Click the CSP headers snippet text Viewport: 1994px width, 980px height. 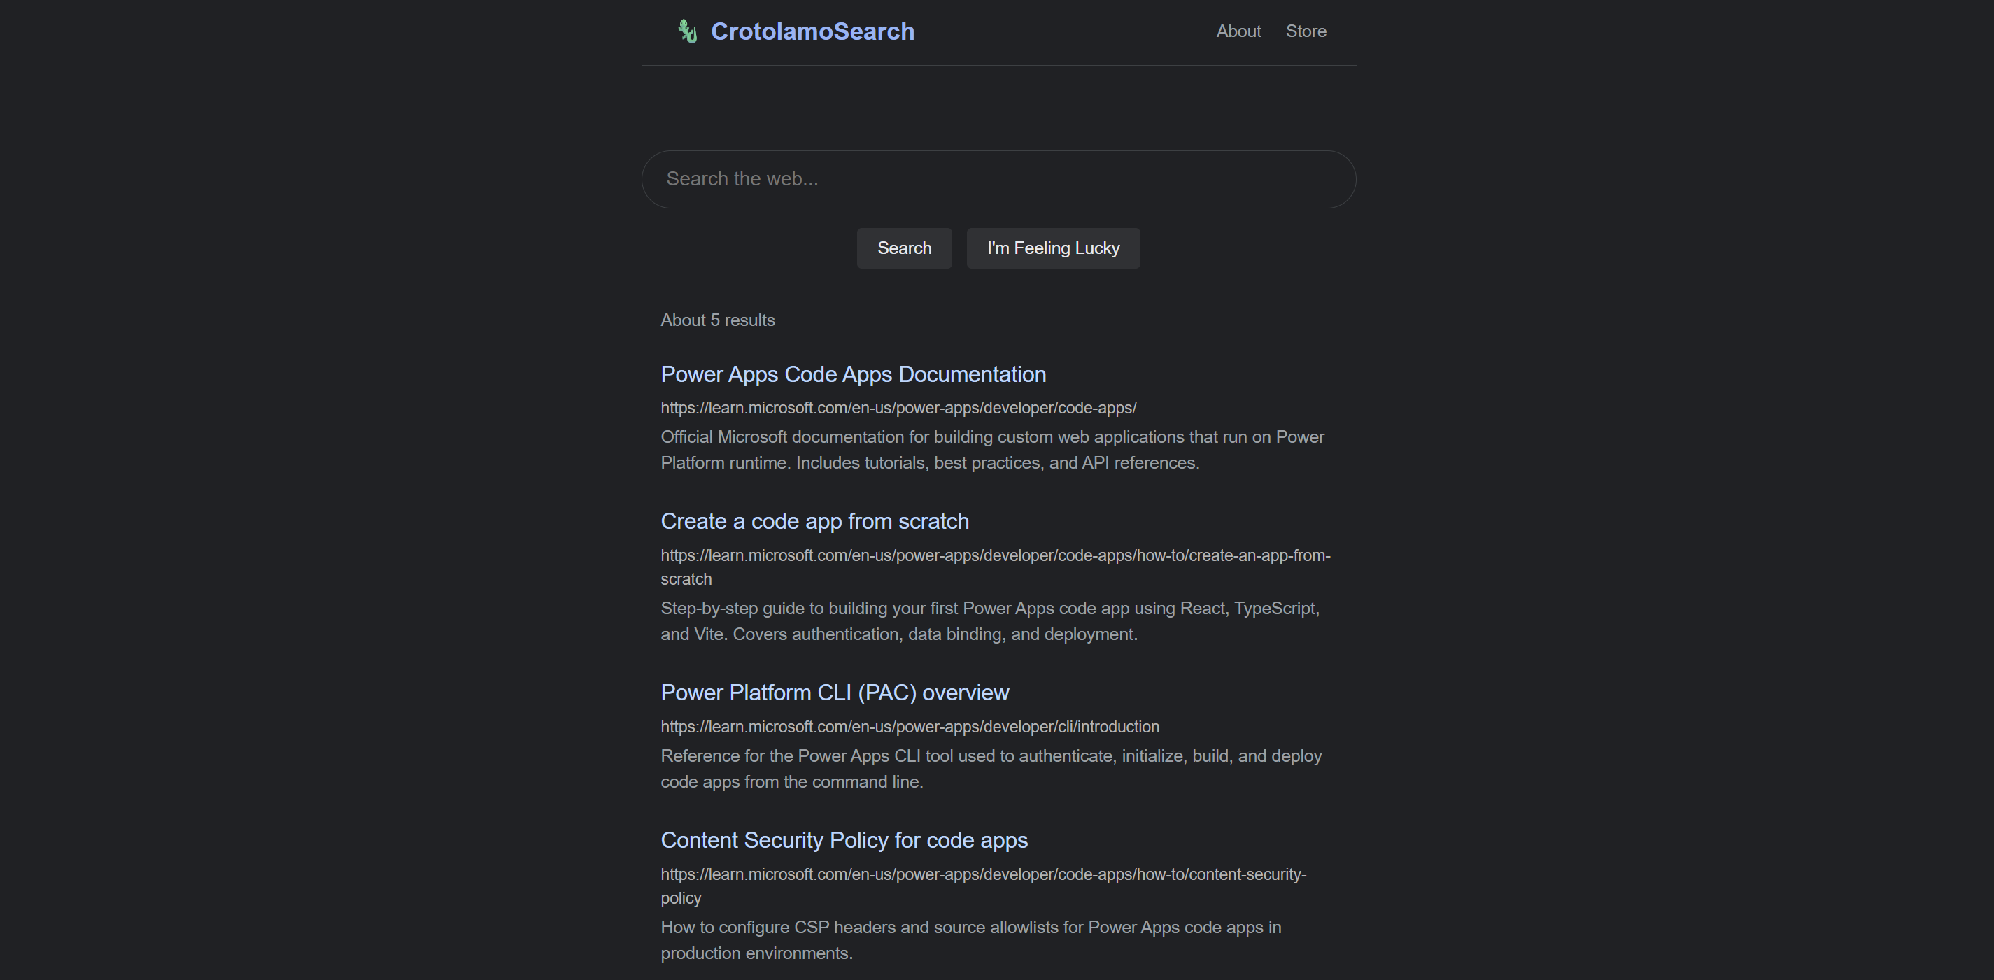(x=970, y=939)
